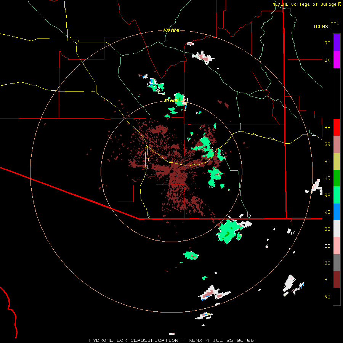Click the RA legend label
Image resolution: width=343 pixels, height=343 pixels.
coord(327,196)
